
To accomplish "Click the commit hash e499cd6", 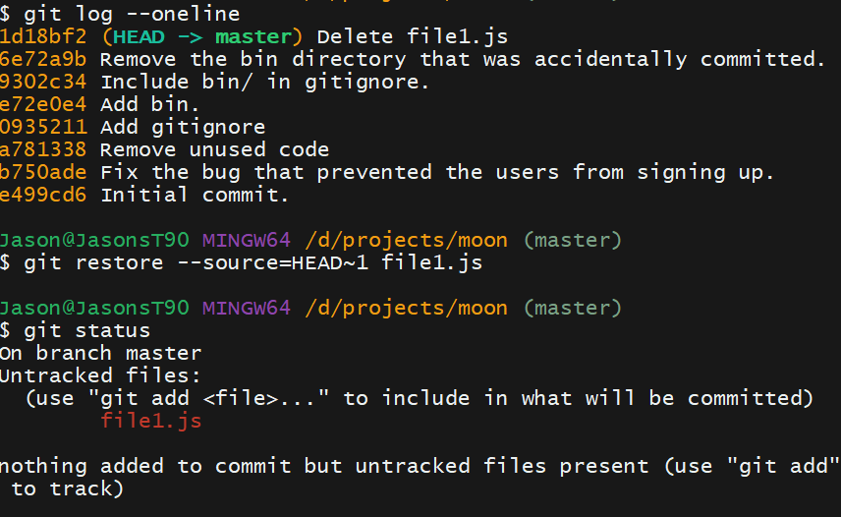I will [43, 195].
